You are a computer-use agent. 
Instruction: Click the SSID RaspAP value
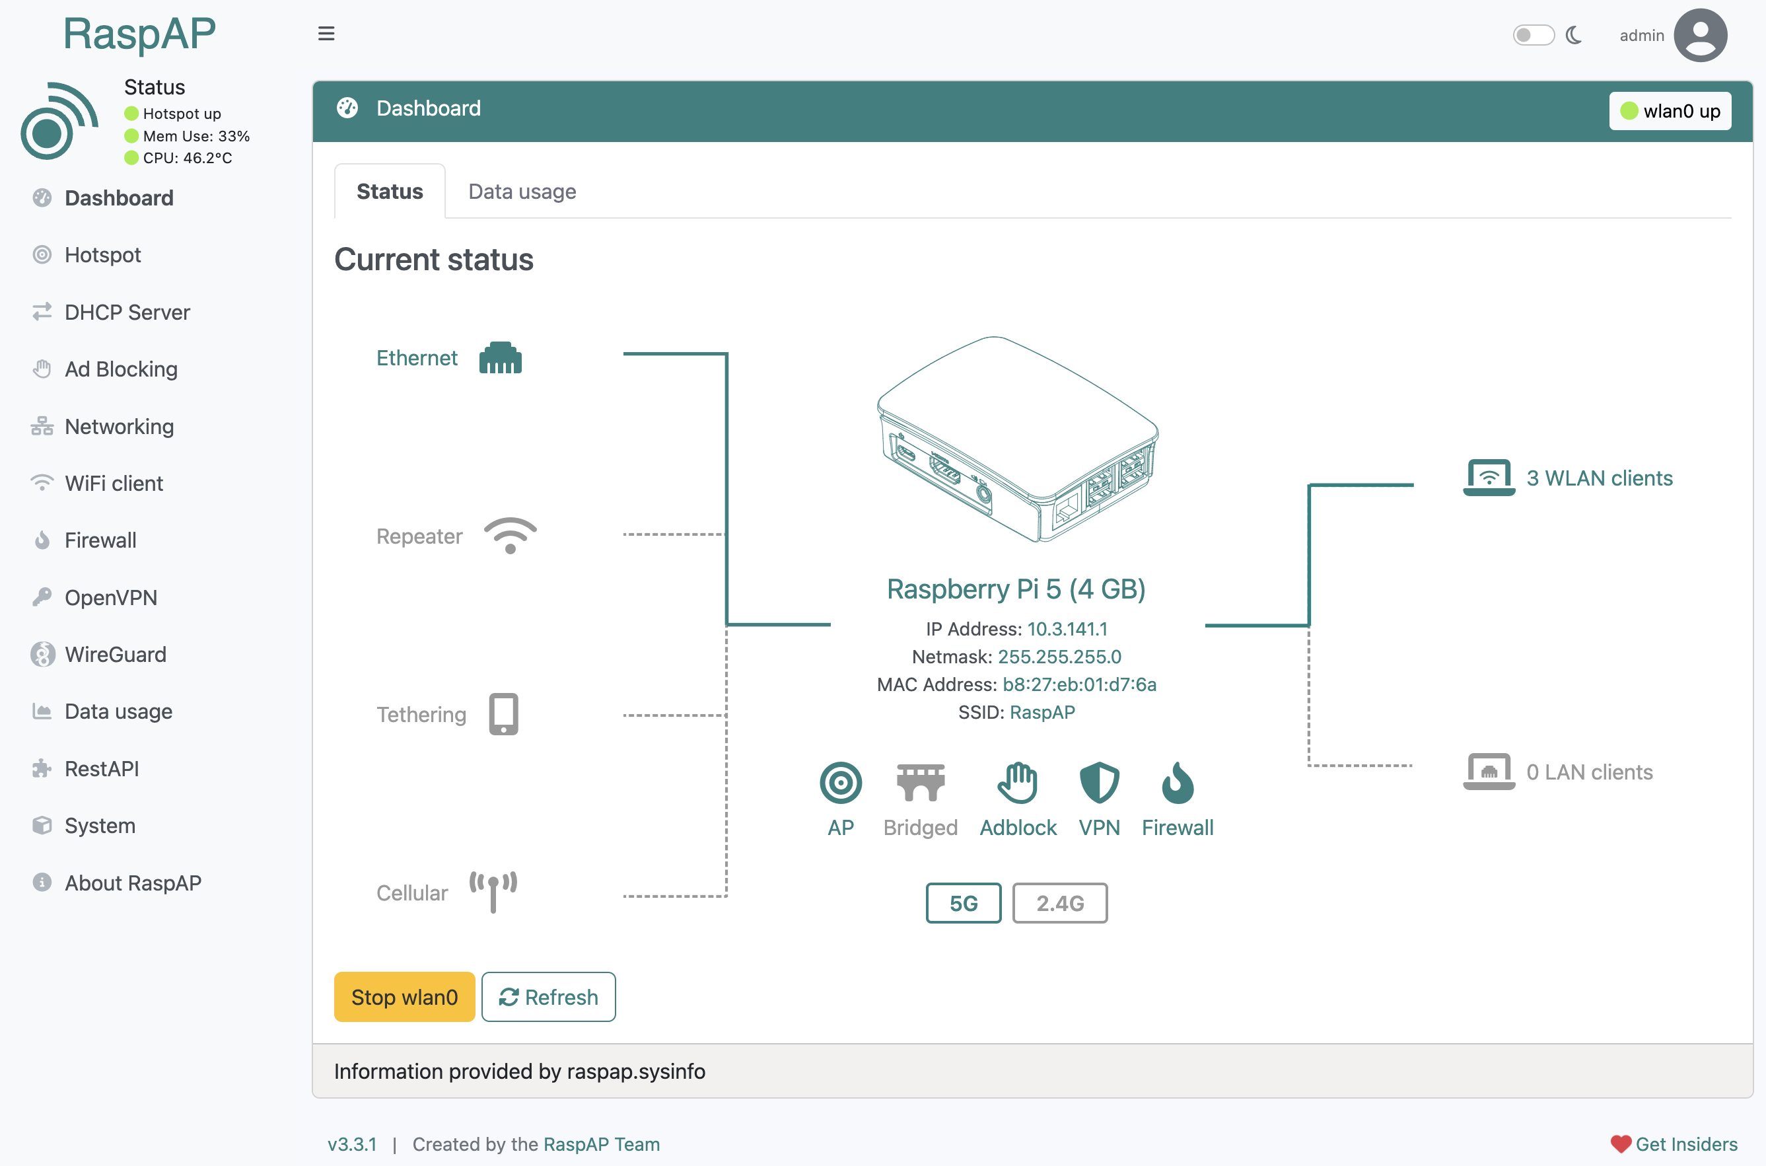tap(1042, 712)
